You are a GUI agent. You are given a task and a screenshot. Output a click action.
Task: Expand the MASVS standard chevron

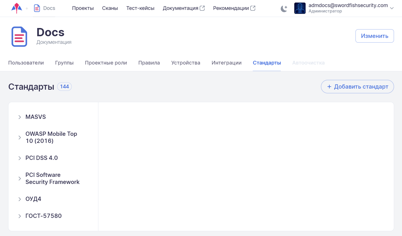click(20, 117)
